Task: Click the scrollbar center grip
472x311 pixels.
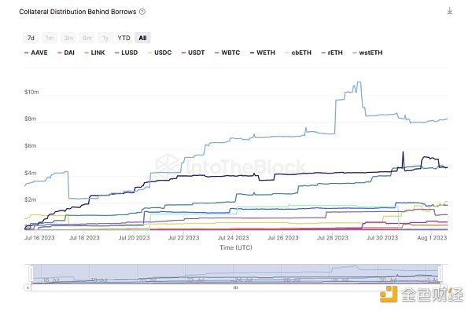Action: pos(236,287)
